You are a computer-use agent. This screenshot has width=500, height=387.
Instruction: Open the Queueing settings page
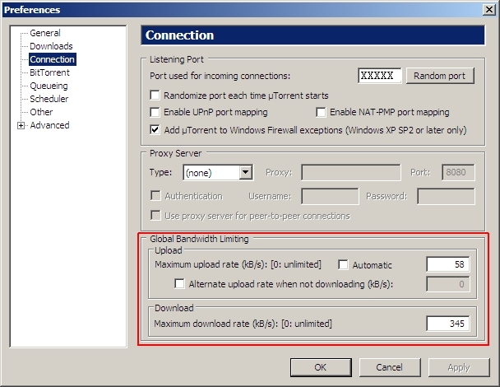49,86
